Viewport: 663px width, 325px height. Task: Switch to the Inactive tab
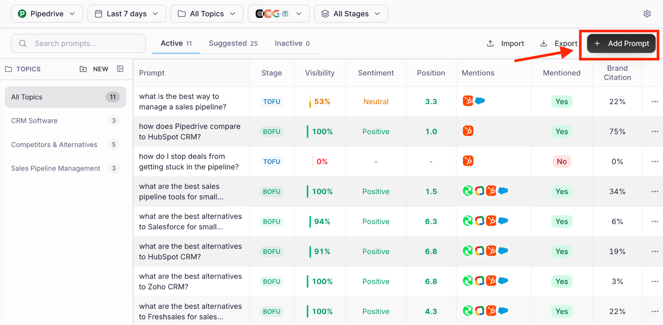tap(292, 43)
